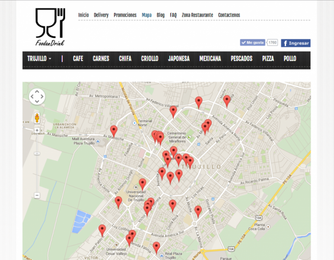The width and height of the screenshot is (334, 260).
Task: Click the red pin near the Santa label
Action: [x=227, y=100]
